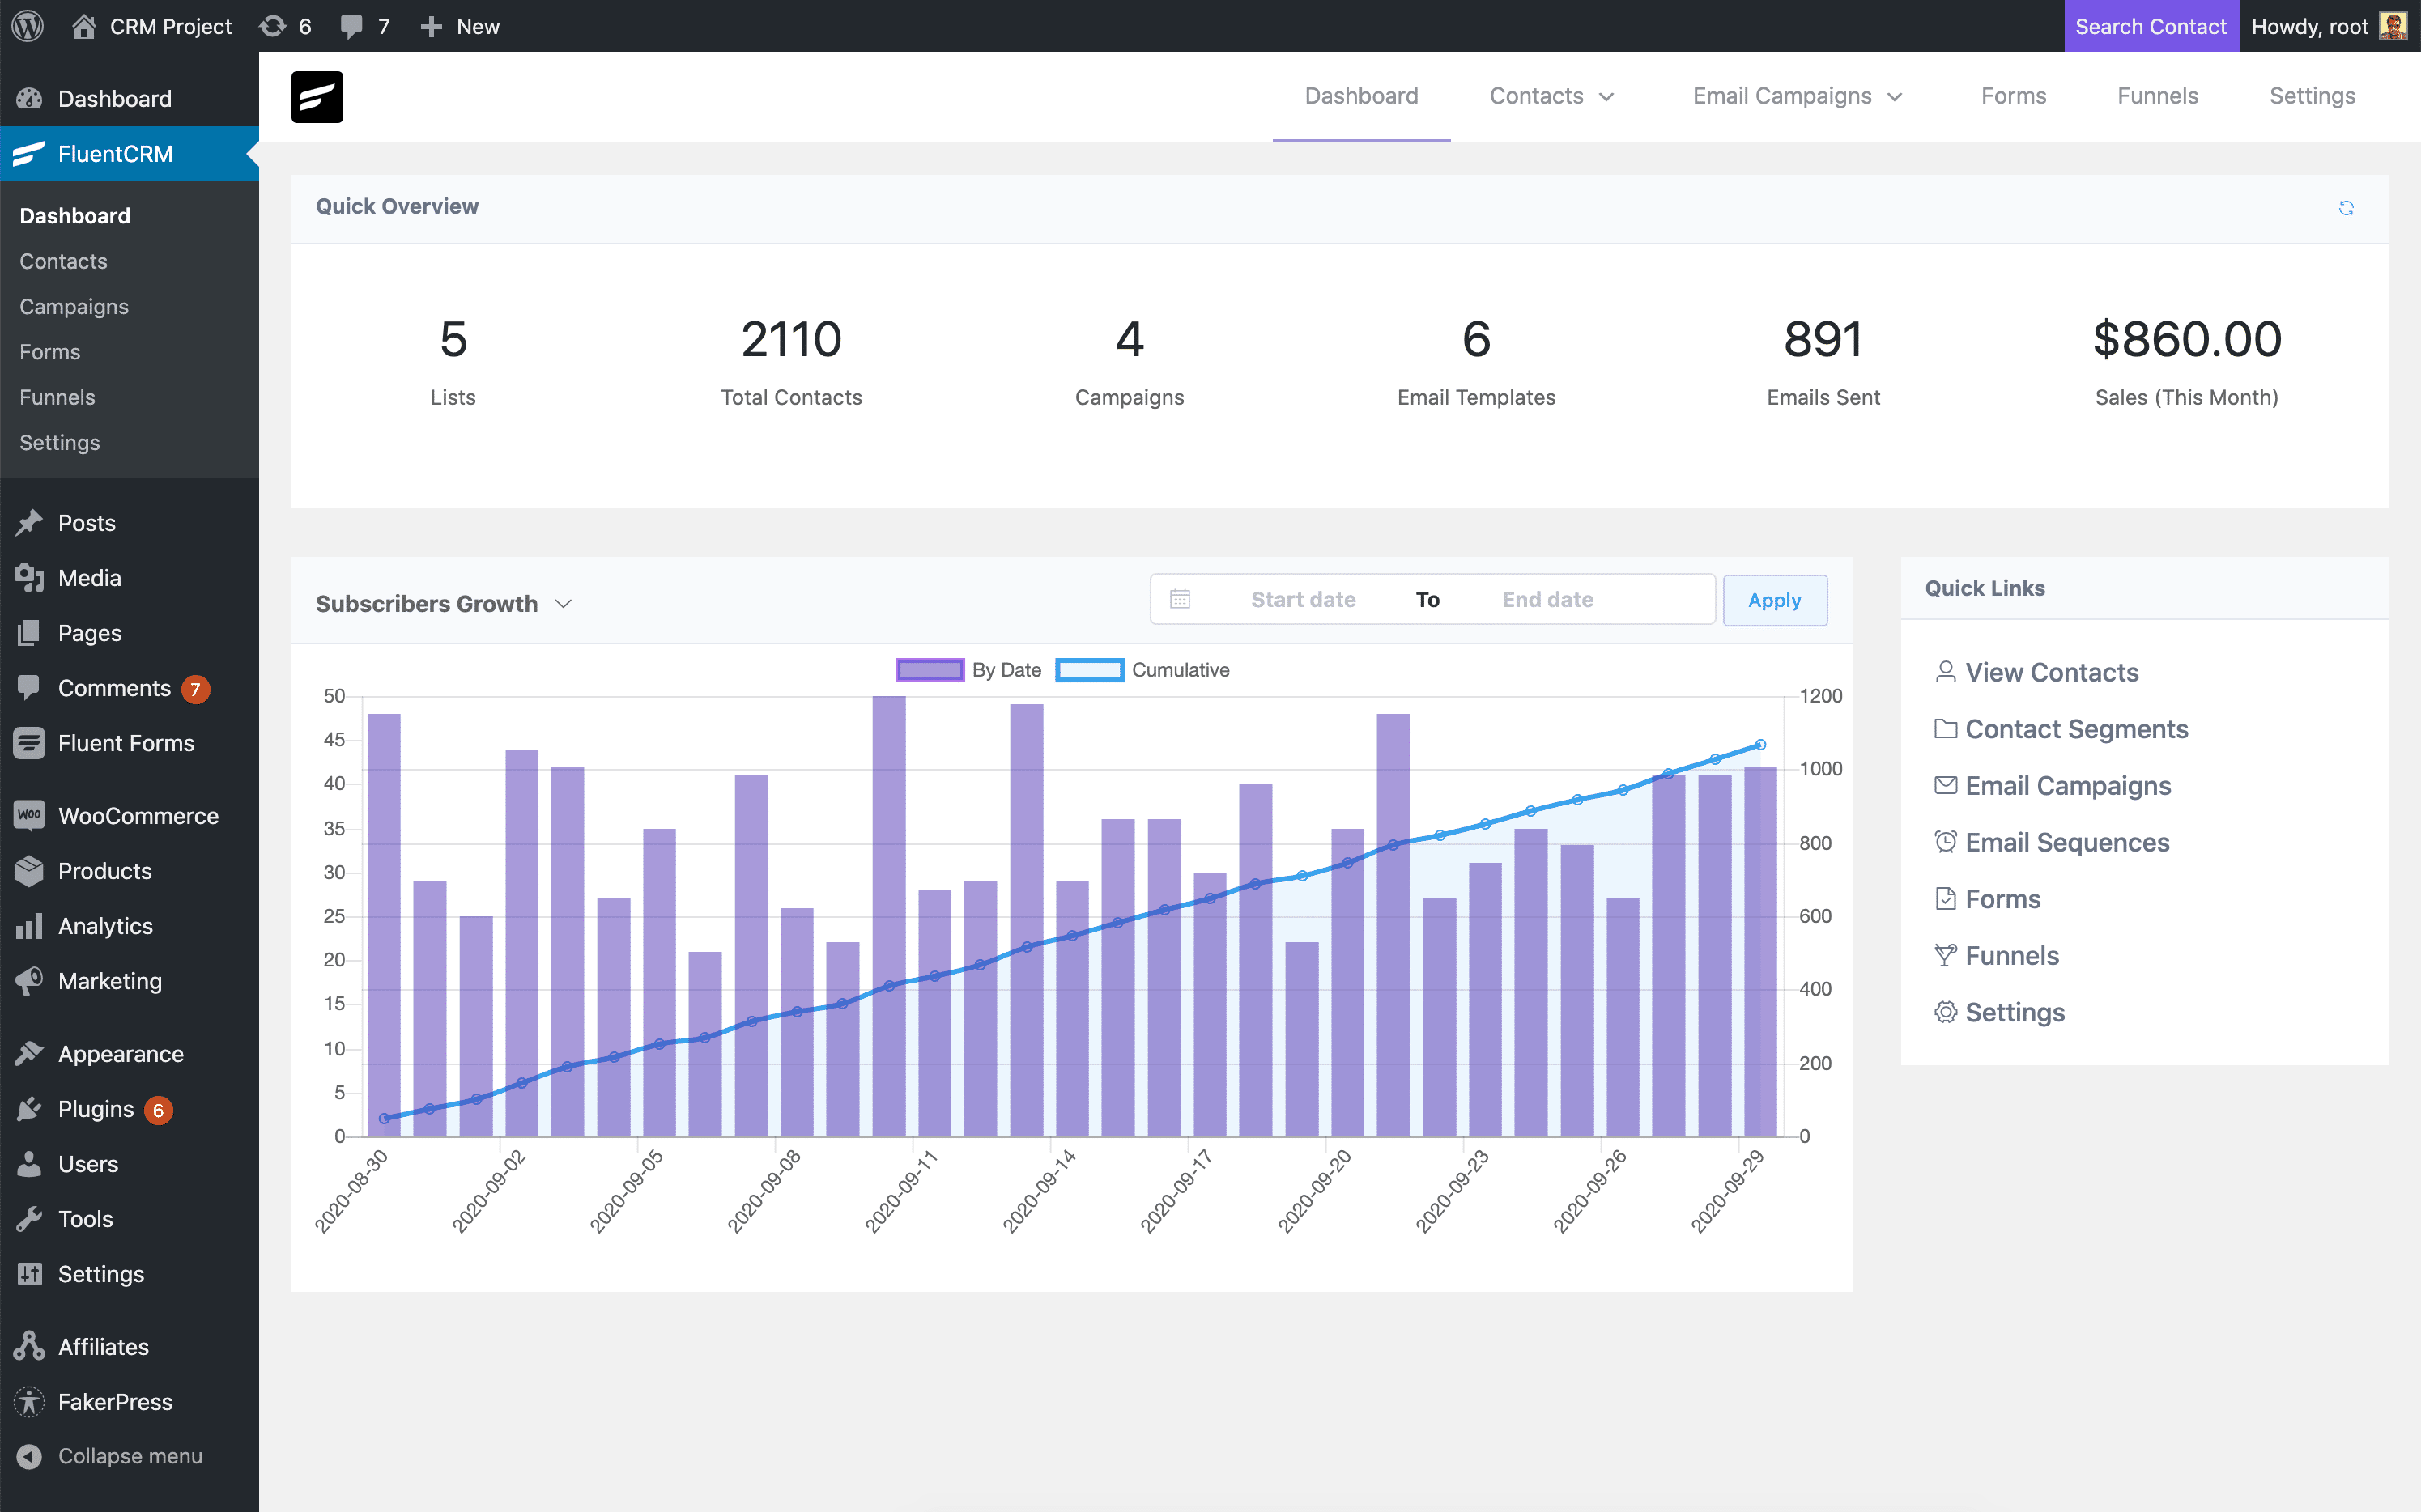Click the 6 Email Templates stat

(x=1477, y=361)
